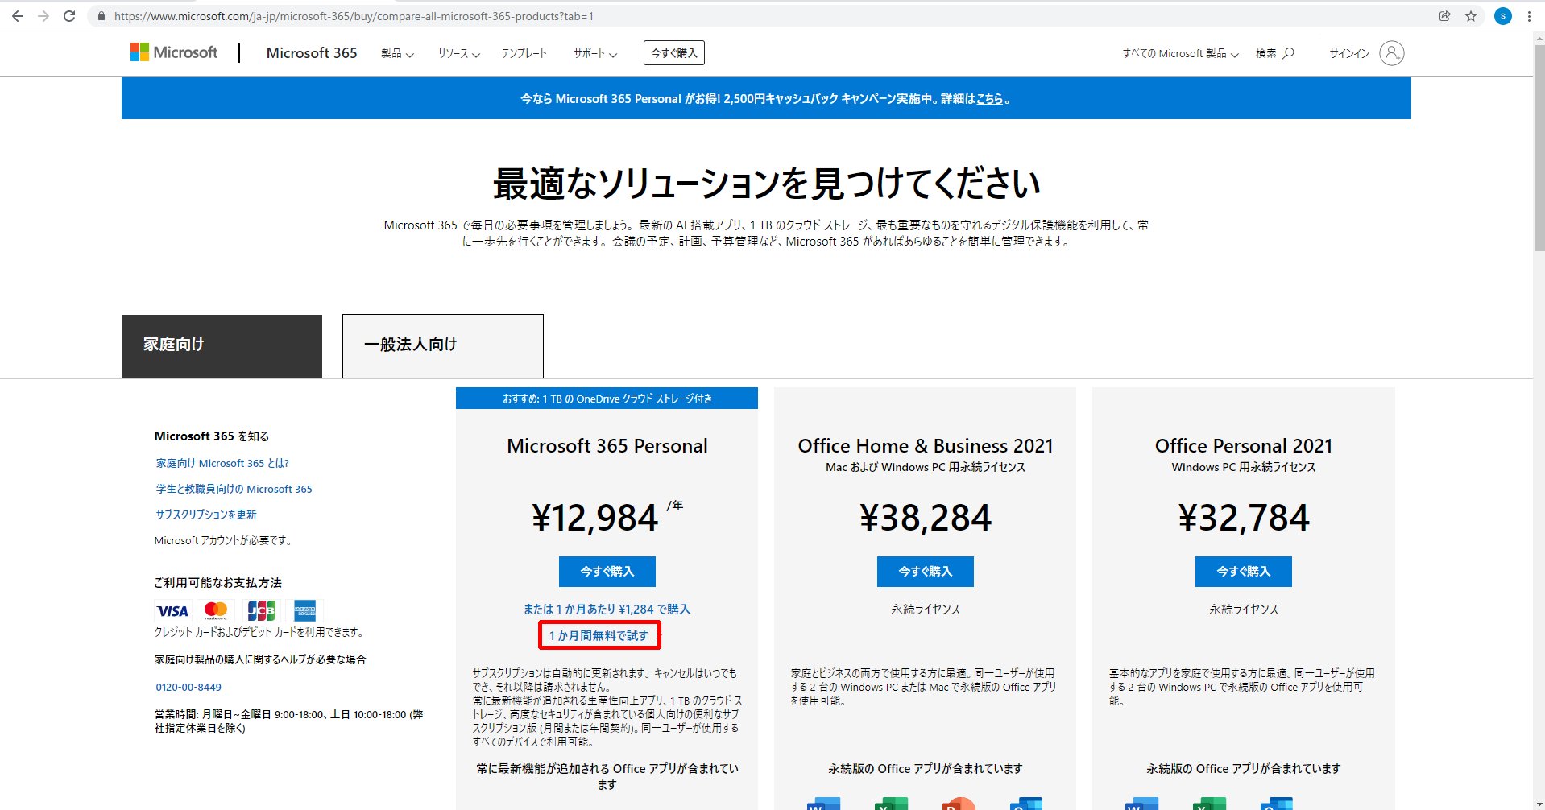
Task: Click the VISA card icon
Action: coord(172,611)
